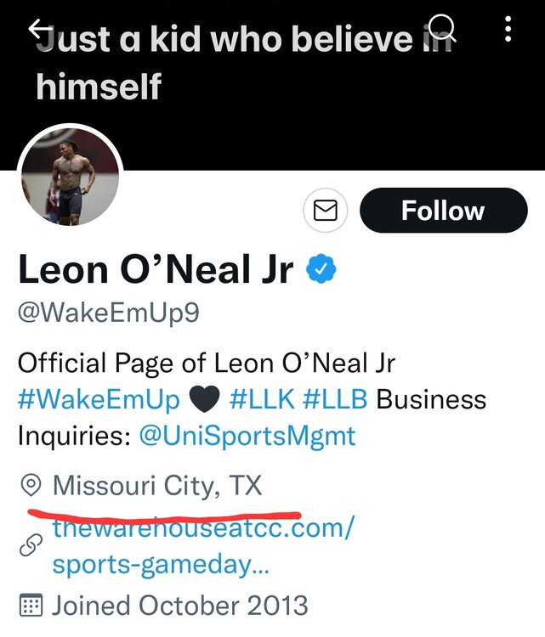The image size is (545, 637).
Task: Follow Leon O'Neal Jr
Action: coord(443,211)
